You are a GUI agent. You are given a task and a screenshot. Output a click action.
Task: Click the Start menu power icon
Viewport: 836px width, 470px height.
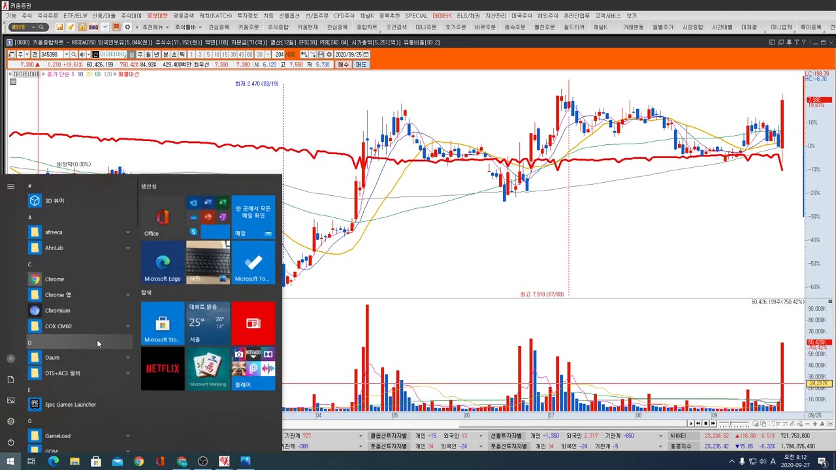(10, 442)
